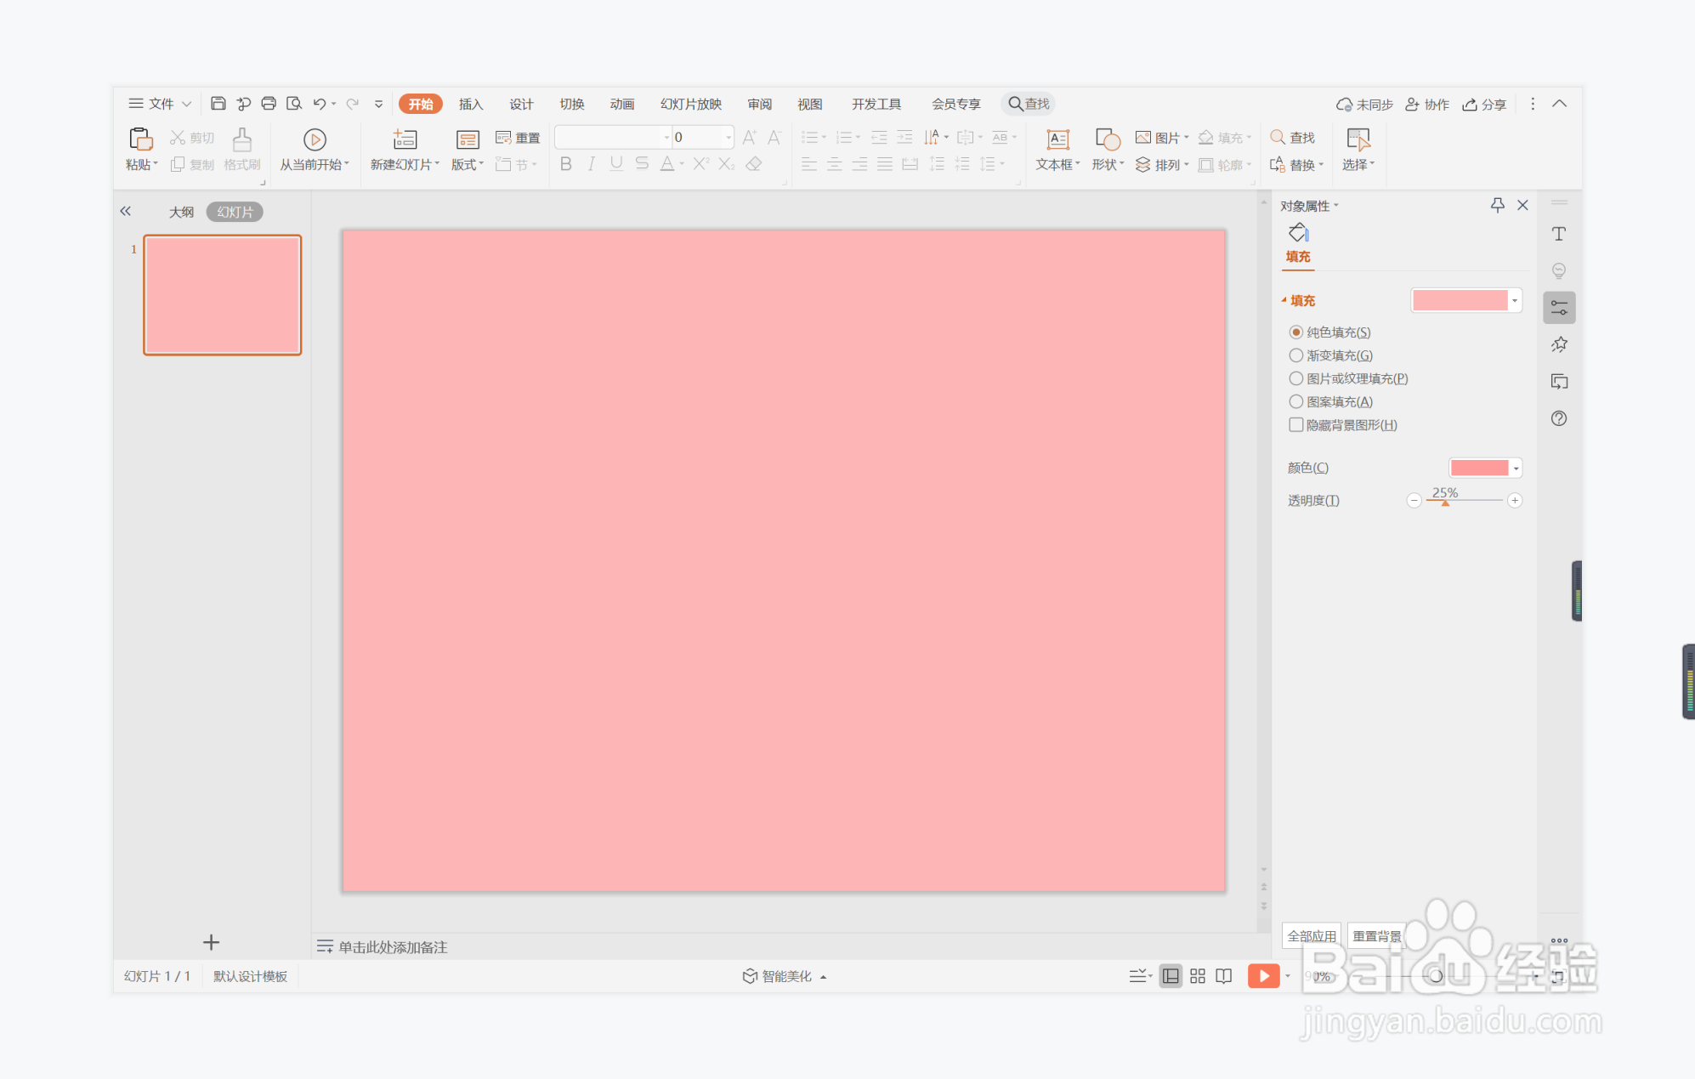
Task: Click the star sidebar icon
Action: pyautogui.click(x=1559, y=344)
